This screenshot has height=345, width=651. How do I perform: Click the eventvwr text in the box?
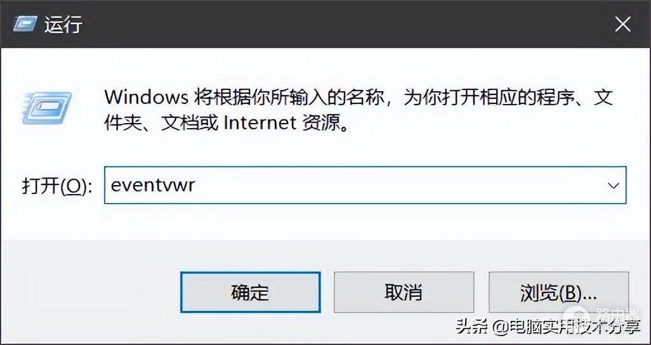tap(152, 185)
